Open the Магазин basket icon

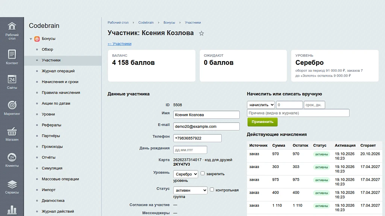point(12,132)
